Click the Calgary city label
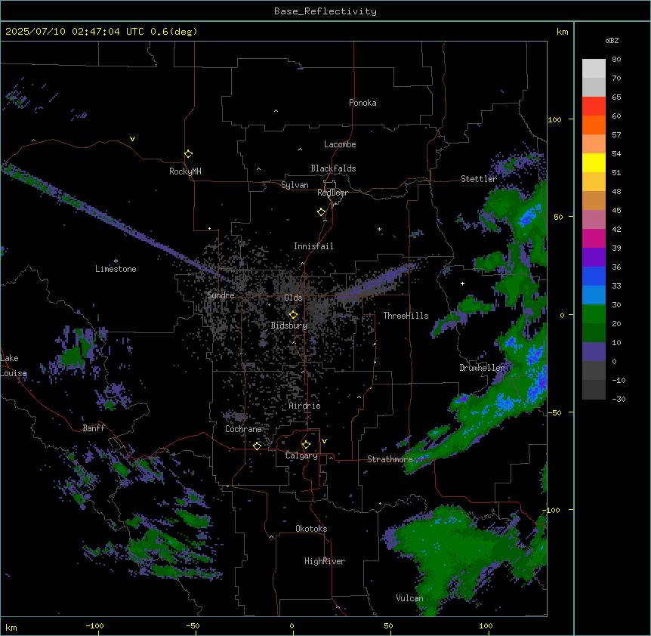The height and width of the screenshot is (636, 651). (301, 455)
